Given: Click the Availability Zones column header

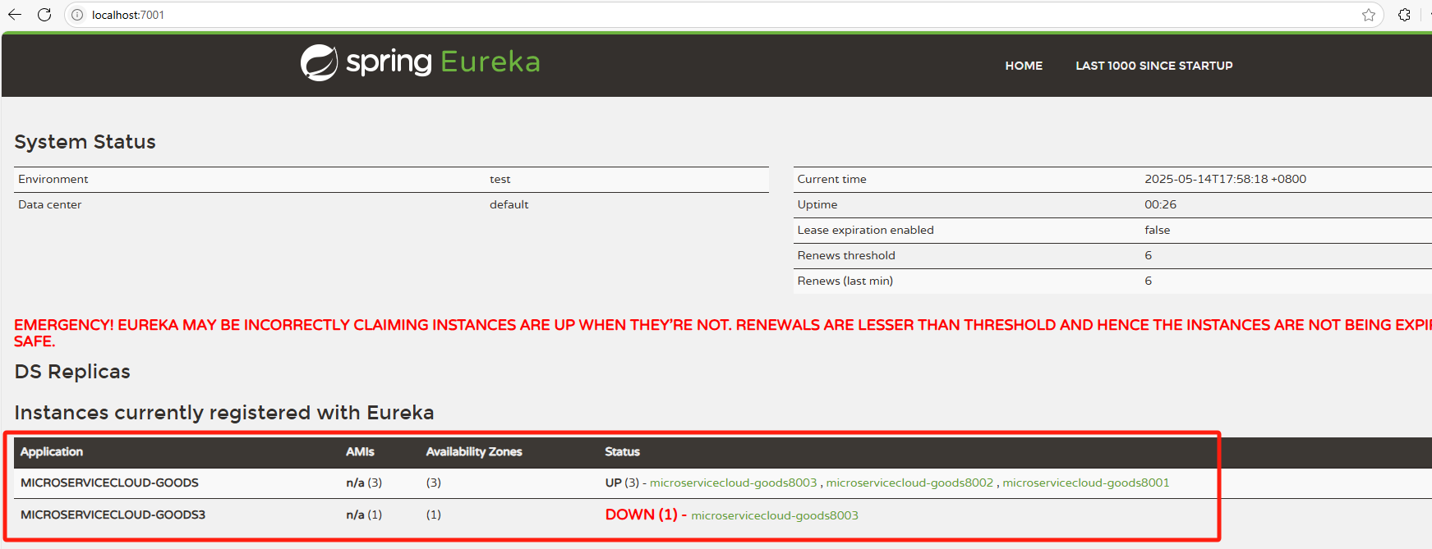Looking at the screenshot, I should (474, 451).
